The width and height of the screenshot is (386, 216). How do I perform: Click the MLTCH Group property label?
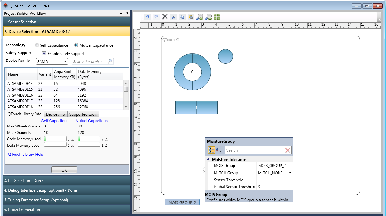click(226, 173)
